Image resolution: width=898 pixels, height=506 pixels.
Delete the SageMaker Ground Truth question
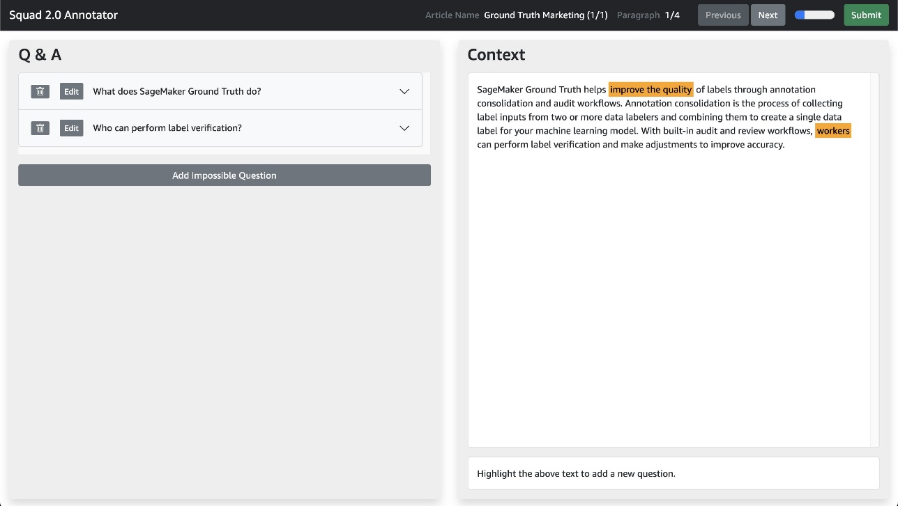click(x=40, y=91)
